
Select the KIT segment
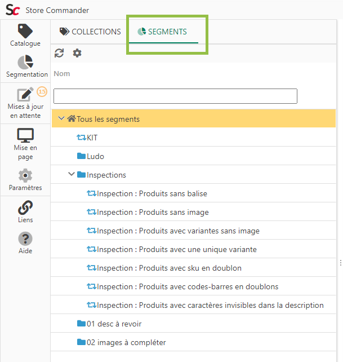click(92, 138)
